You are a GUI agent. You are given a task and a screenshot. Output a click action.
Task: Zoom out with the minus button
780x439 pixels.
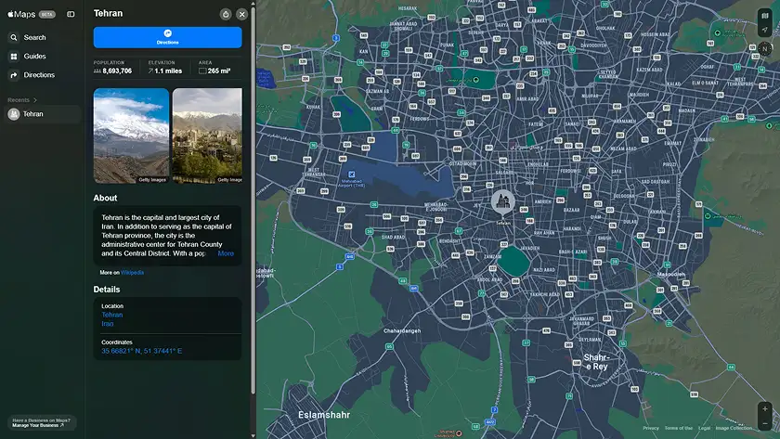[x=765, y=423]
